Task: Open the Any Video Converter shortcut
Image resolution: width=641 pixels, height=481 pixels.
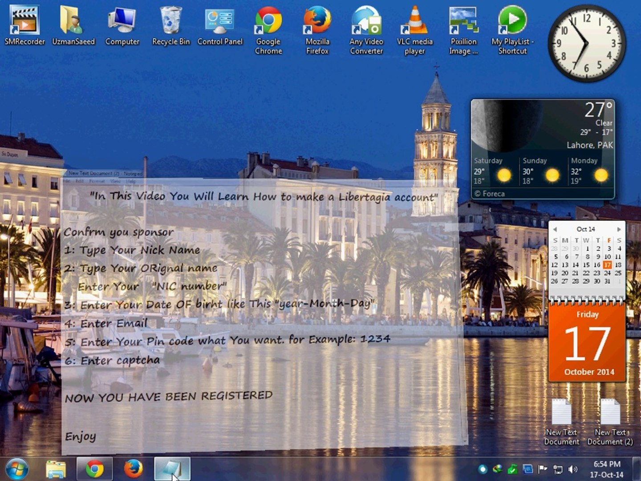Action: tap(366, 30)
